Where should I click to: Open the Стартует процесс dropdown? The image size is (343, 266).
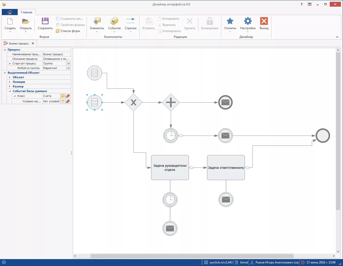point(68,63)
